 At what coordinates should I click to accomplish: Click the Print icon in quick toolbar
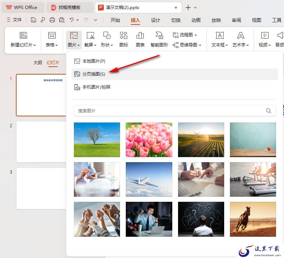pos(52,20)
